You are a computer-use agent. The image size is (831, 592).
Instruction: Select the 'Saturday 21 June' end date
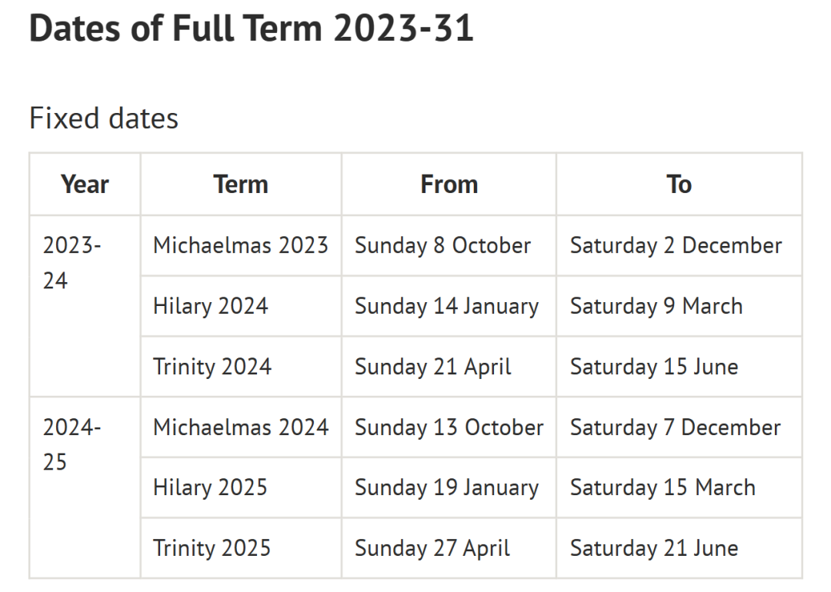654,548
